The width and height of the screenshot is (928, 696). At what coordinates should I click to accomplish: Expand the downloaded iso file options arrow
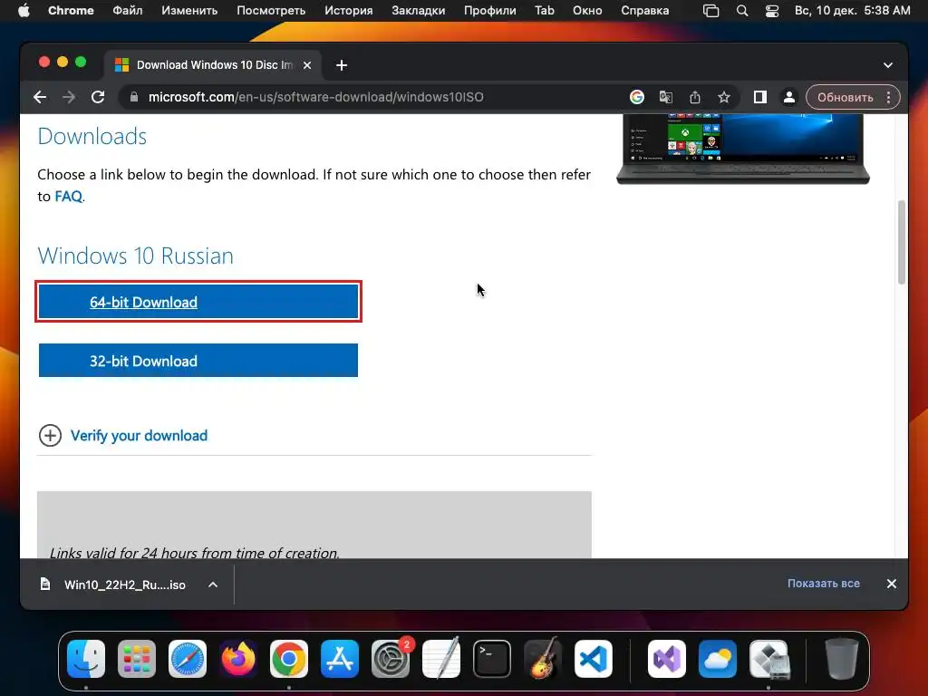(213, 585)
